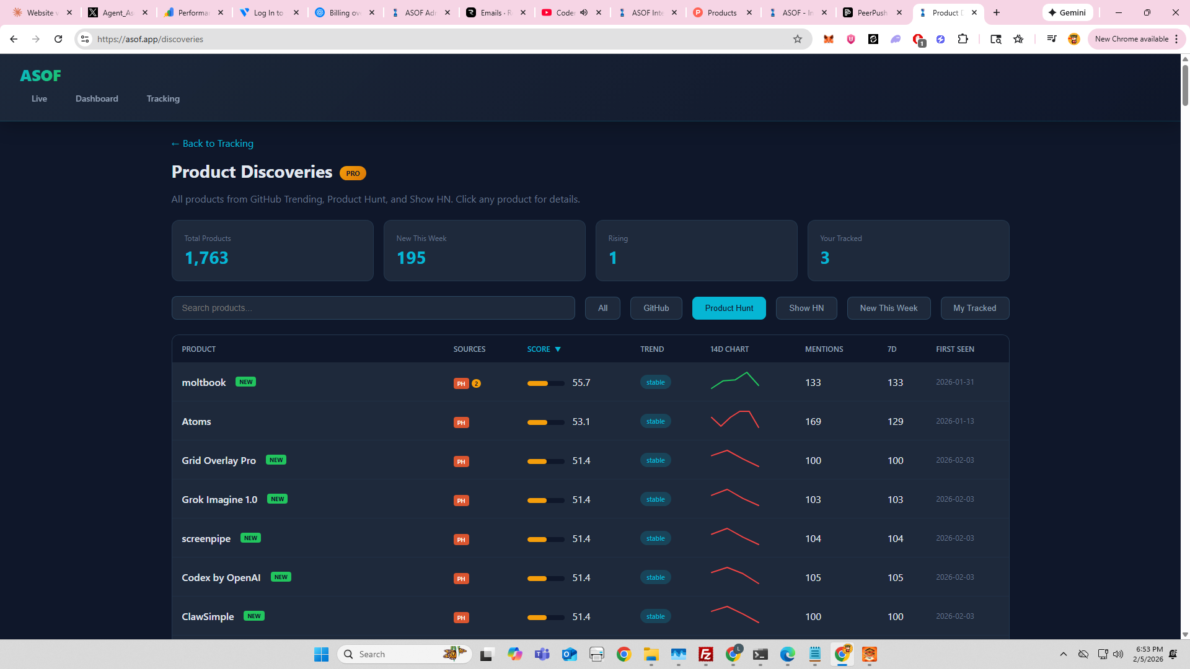1190x669 pixels.
Task: Click the "Back to Tracking" link
Action: [x=212, y=143]
